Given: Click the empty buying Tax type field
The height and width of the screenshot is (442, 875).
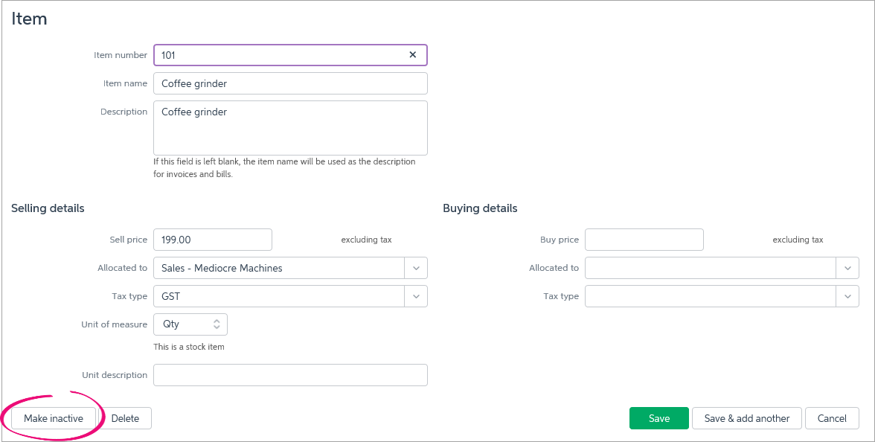Looking at the screenshot, I should click(711, 296).
